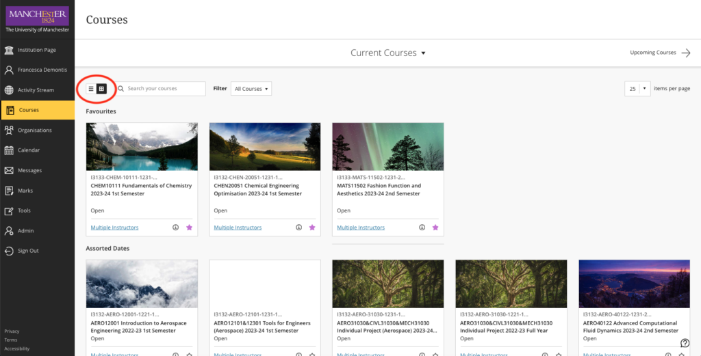The width and height of the screenshot is (701, 356).
Task: Open CHEN20051 course info icon
Action: tap(298, 228)
